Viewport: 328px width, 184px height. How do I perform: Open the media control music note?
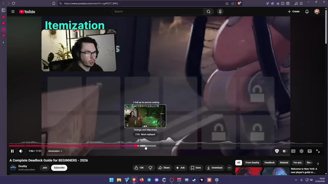pos(296,3)
